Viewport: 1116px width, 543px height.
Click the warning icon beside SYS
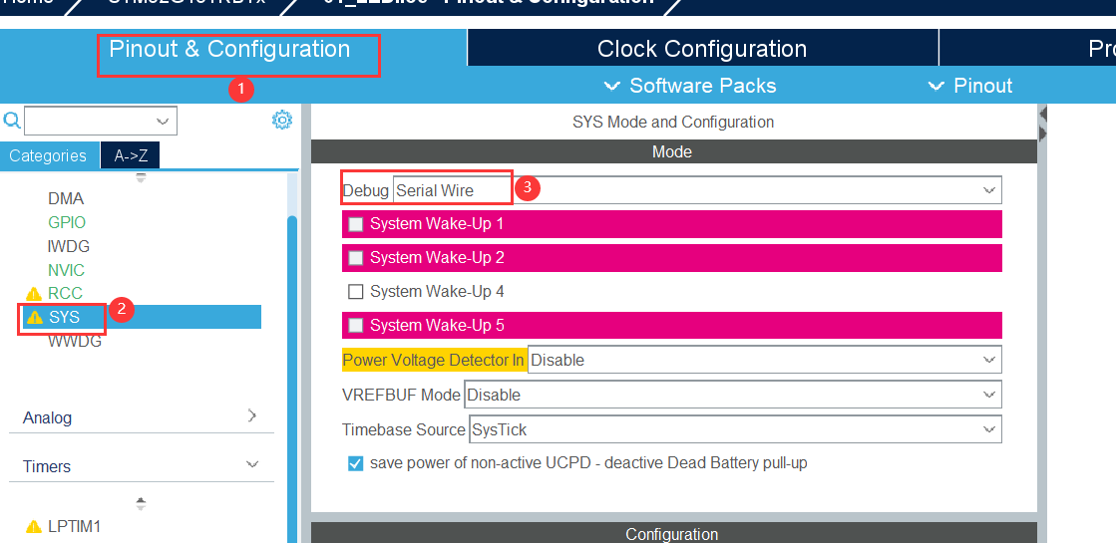pos(34,318)
